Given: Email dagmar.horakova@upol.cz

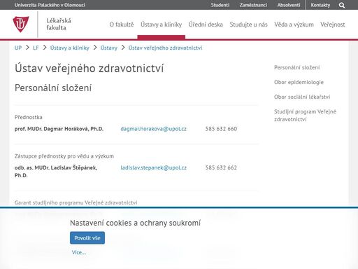Looking at the screenshot, I should (153, 129).
